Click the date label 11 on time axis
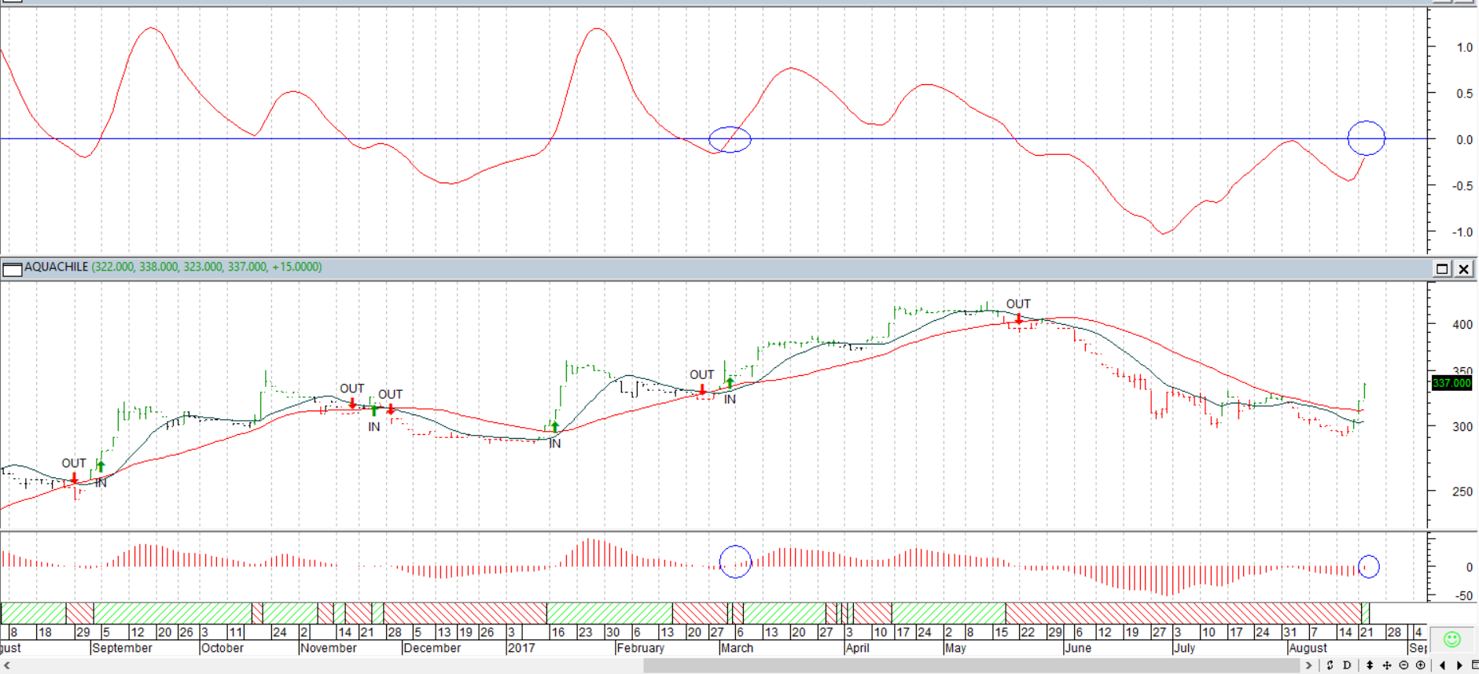1479x674 pixels. pos(236,632)
